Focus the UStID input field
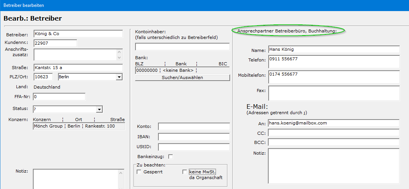The width and height of the screenshot is (409, 189). pyautogui.click(x=194, y=147)
